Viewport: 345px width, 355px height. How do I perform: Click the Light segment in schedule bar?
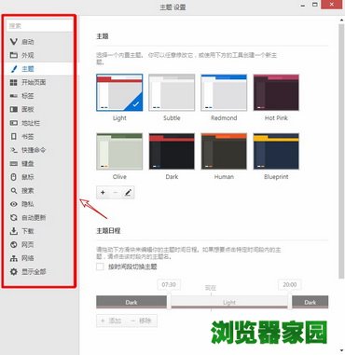(229, 302)
